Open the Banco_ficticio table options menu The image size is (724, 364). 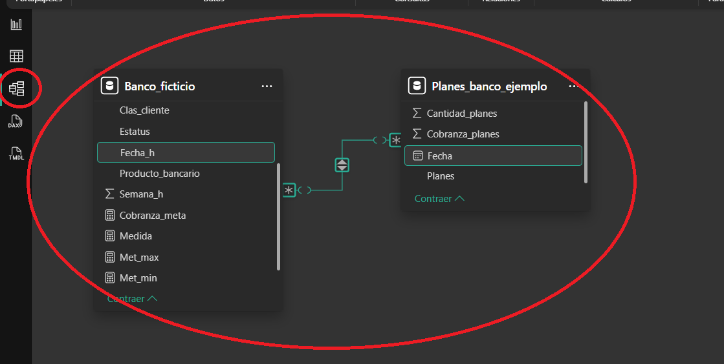point(267,86)
